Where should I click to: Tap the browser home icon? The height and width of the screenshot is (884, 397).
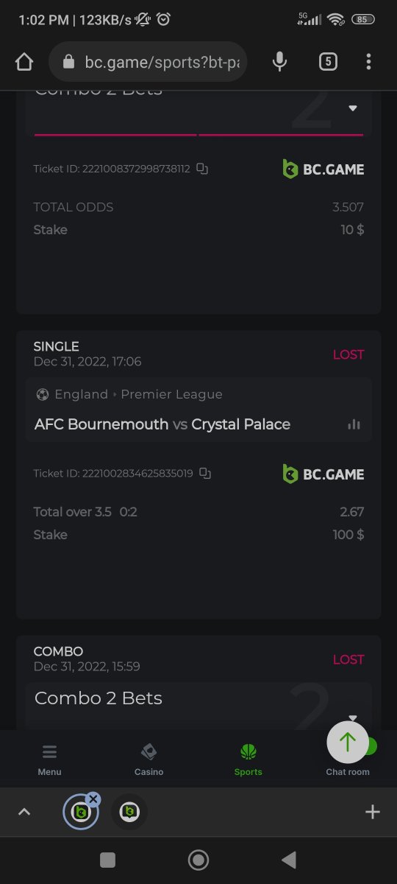24,62
